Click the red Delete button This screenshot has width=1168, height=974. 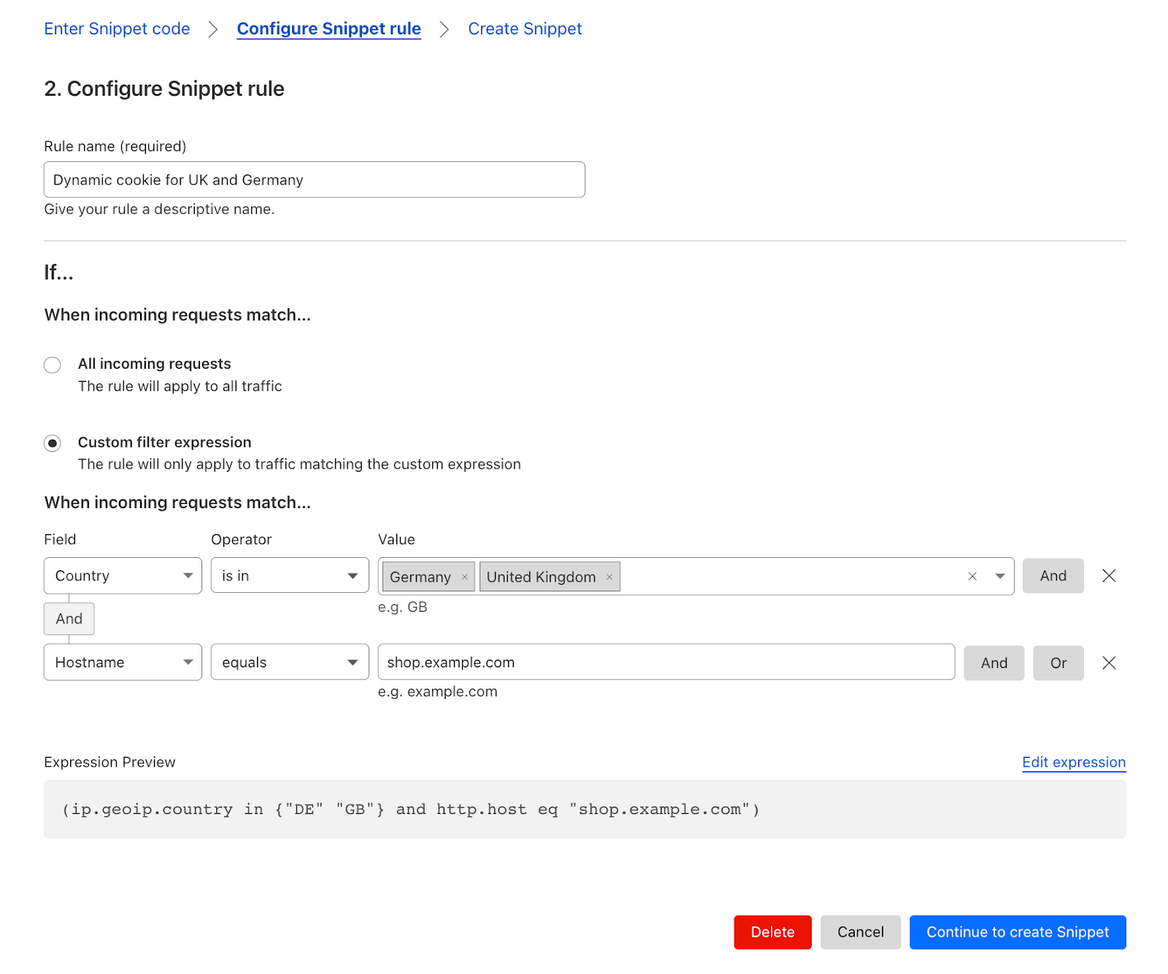(x=772, y=932)
